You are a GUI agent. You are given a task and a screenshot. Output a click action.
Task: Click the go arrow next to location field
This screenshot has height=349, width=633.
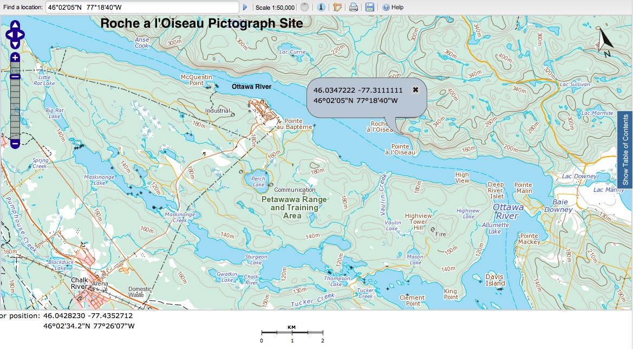pos(245,8)
